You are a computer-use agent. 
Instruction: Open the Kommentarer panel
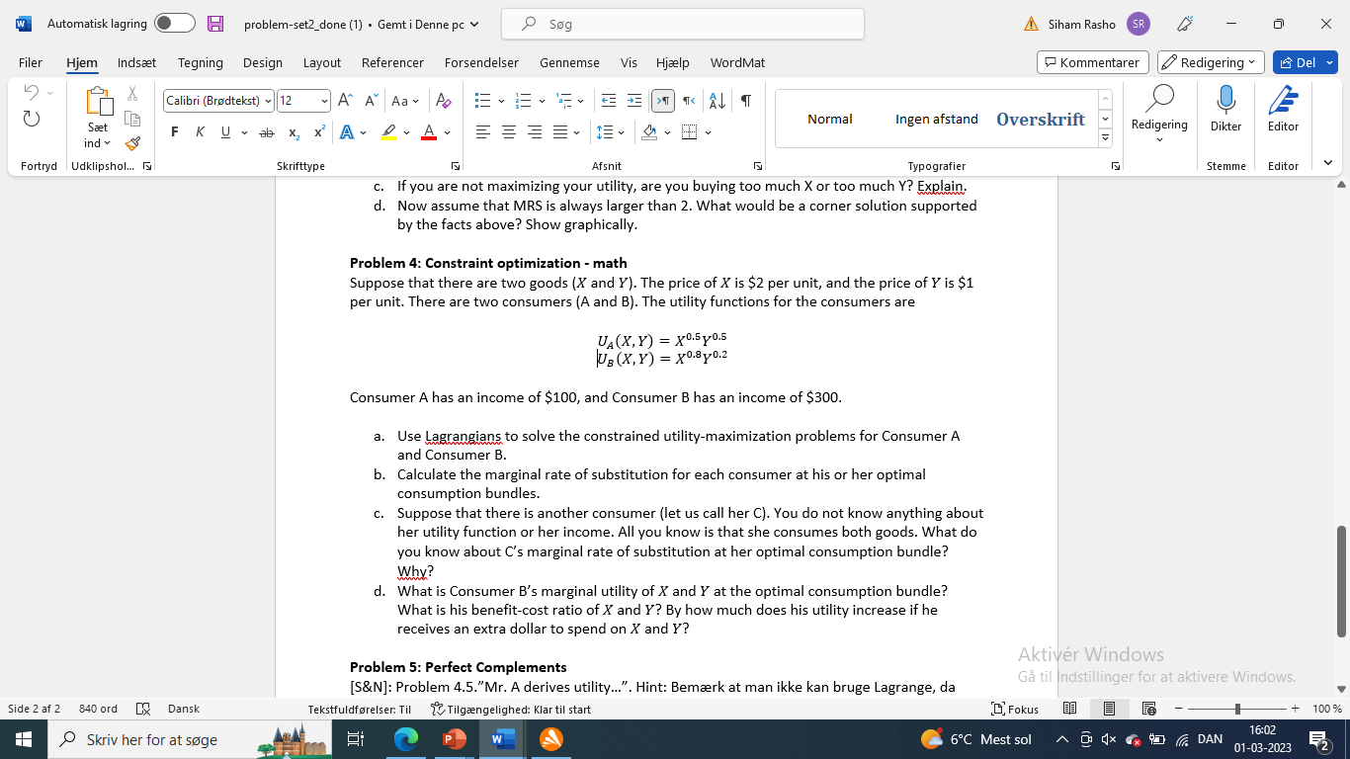[x=1092, y=61]
